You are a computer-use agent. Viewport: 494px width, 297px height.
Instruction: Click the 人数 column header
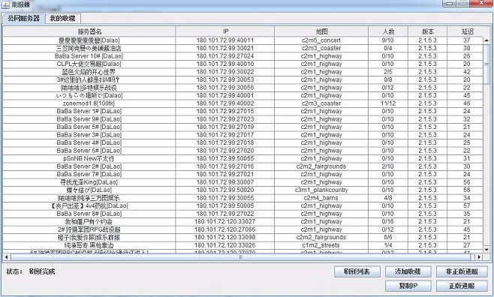tap(388, 31)
